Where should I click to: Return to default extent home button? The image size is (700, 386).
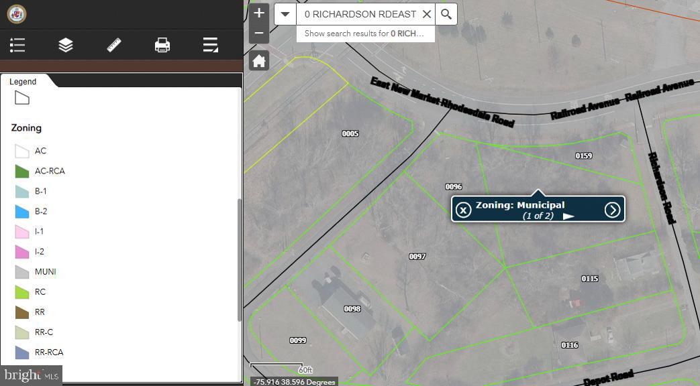(259, 61)
